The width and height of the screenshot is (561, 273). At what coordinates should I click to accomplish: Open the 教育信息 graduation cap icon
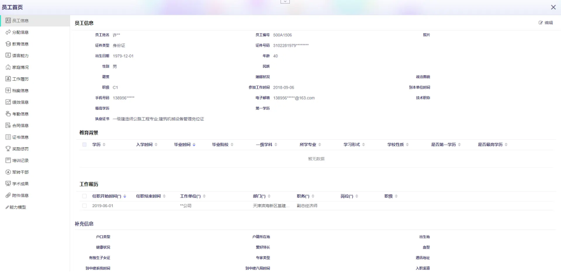tap(8, 44)
